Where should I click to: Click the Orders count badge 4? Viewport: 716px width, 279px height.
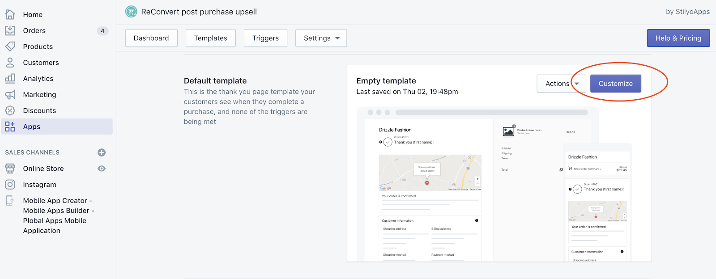102,31
